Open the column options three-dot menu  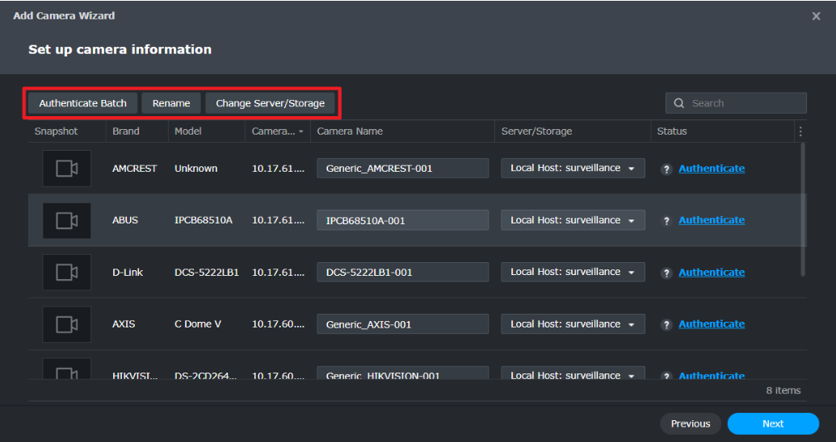pyautogui.click(x=800, y=131)
